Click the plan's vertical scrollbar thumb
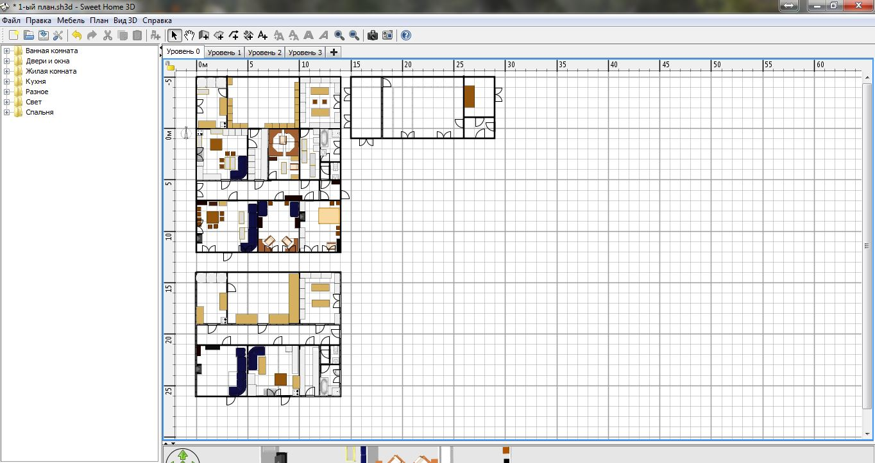This screenshot has height=463, width=875. tap(867, 245)
